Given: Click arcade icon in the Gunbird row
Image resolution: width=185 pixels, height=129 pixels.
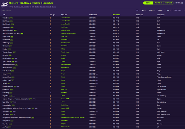Looking at the screenshot, I should click(x=50, y=74).
